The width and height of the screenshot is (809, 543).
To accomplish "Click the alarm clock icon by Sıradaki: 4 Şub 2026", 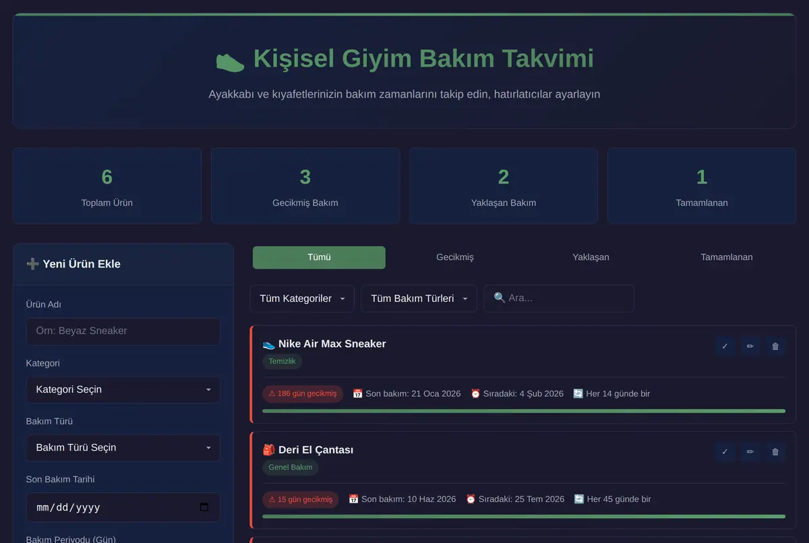I will click(x=475, y=393).
